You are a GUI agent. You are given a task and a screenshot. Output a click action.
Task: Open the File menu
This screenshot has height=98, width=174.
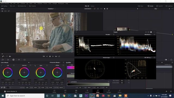click(11, 4)
